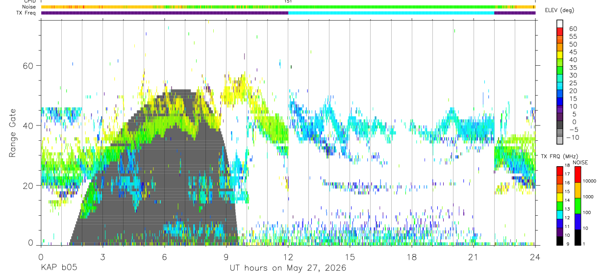Click the "55" label on ELEV colorbar
Viewport: 602px width, 278px height.
(x=573, y=37)
